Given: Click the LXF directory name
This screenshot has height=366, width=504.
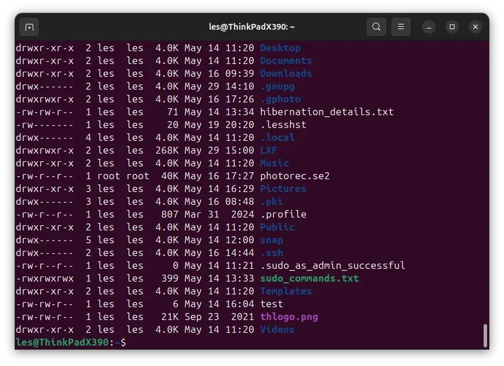Looking at the screenshot, I should point(268,150).
